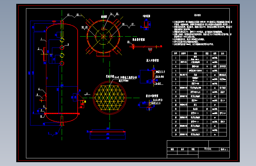The height and width of the screenshot is (166, 256).
Task: Click callout 6 near the vessel bottom
Action: 44,107
